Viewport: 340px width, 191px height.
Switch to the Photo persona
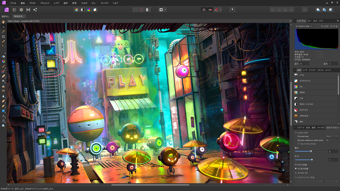pos(6,10)
